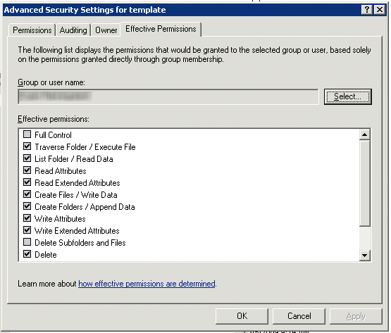The image size is (391, 333).
Task: Click the Group or user name field
Action: 168,96
